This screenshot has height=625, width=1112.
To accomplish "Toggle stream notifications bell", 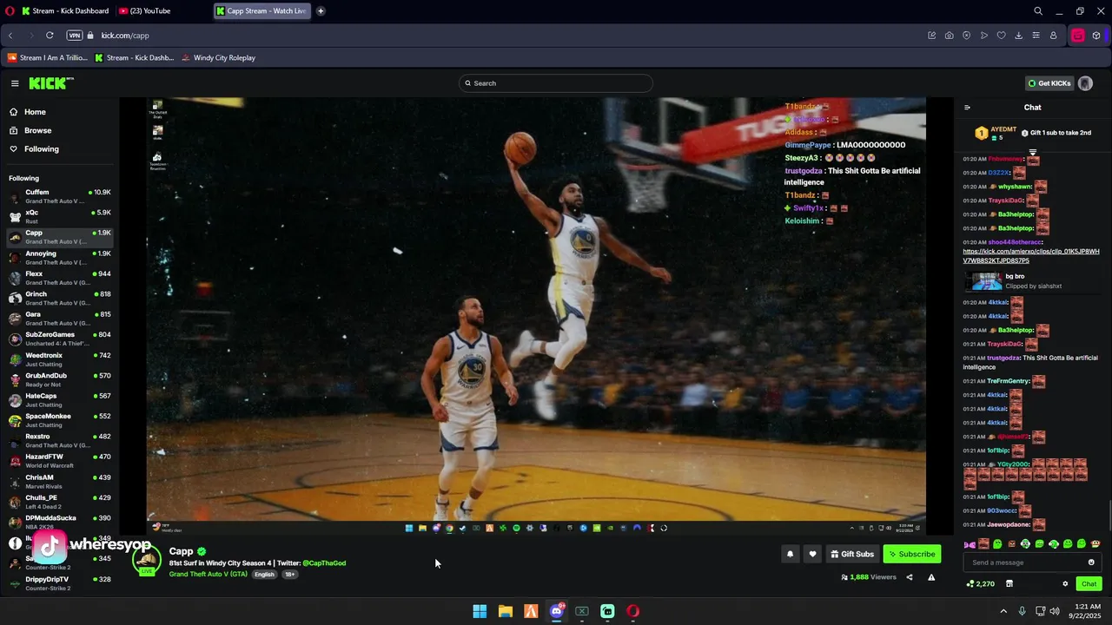I will pos(790,554).
